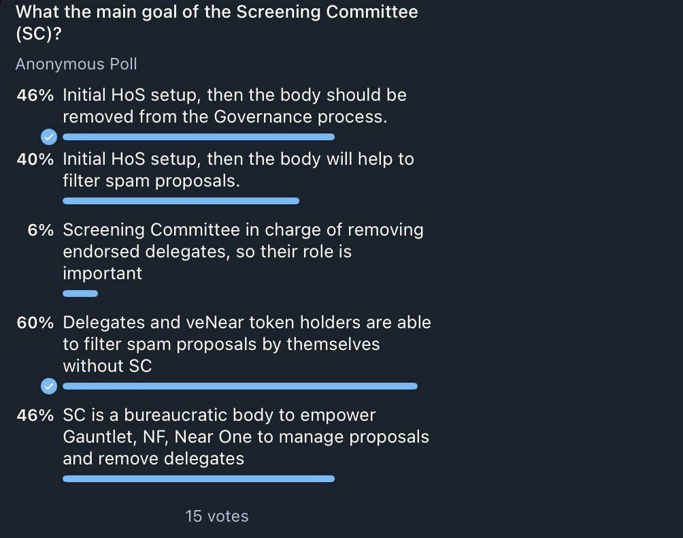Click the 'Anonymous Poll' label
The image size is (683, 538).
point(76,64)
